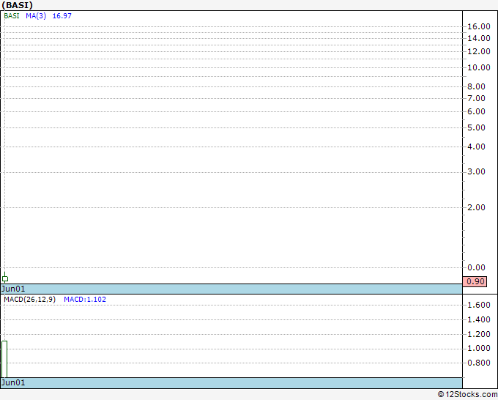This screenshot has width=498, height=400.
Task: Click the (BASI) chart title
Action: [x=17, y=5]
